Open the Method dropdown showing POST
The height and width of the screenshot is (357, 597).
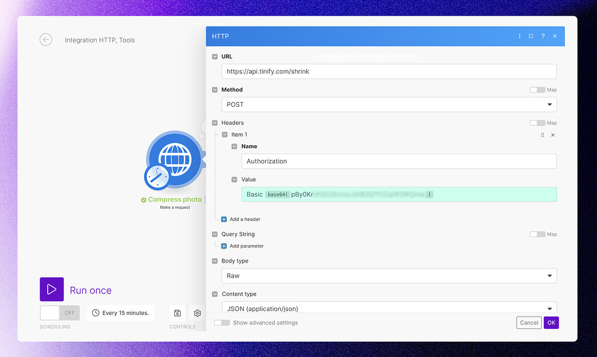[x=388, y=104]
